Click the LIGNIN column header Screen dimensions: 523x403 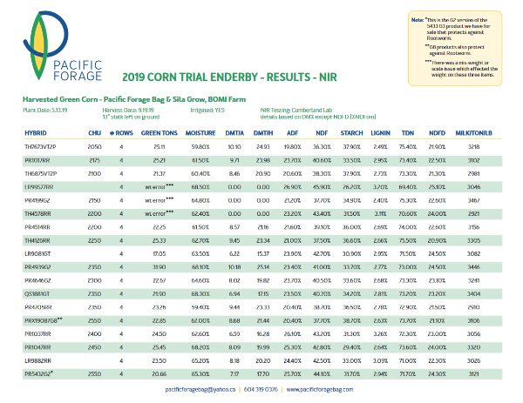(x=380, y=133)
